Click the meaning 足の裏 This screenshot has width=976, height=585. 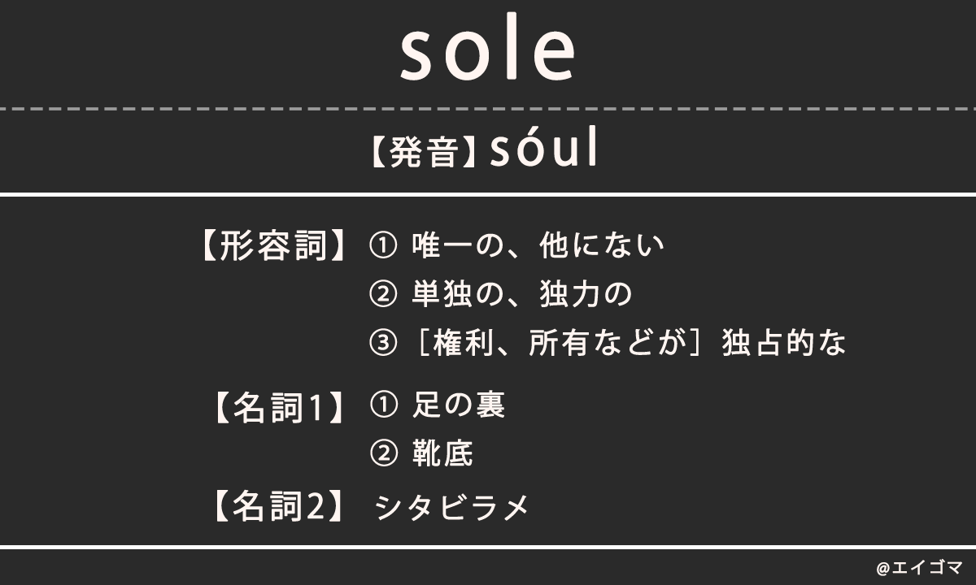coord(459,405)
